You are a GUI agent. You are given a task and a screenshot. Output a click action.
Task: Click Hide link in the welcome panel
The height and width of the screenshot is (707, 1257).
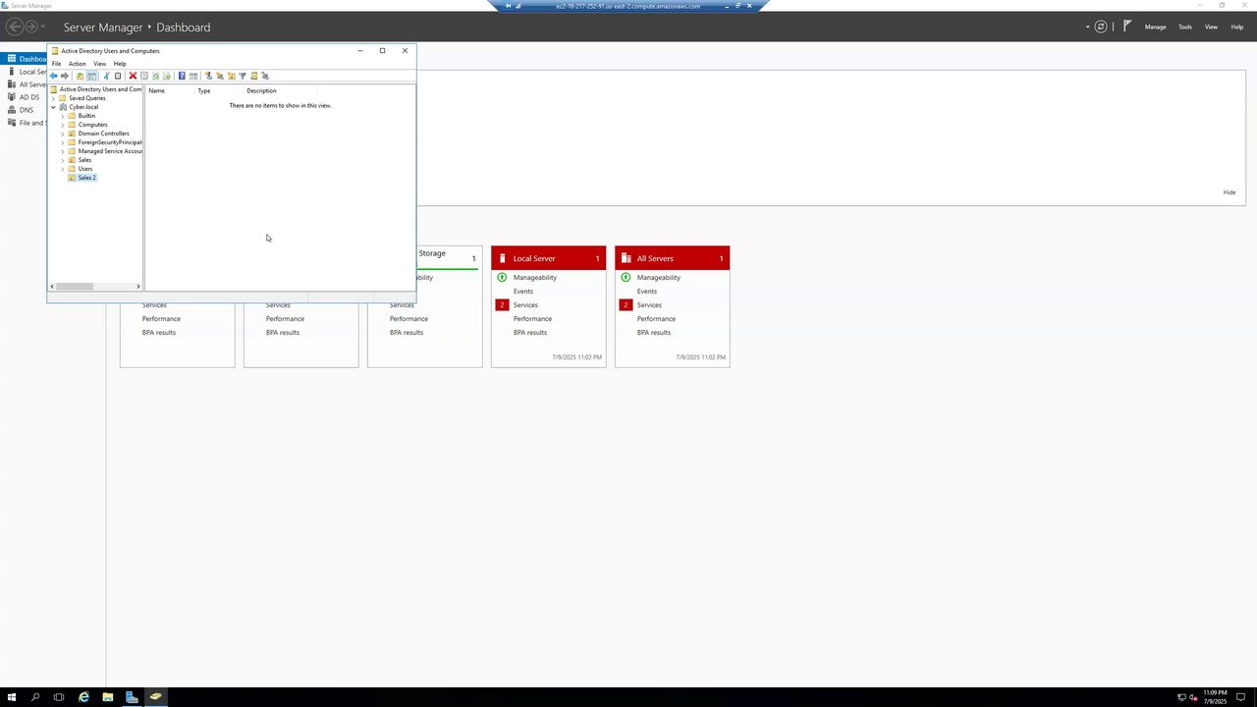coord(1230,192)
